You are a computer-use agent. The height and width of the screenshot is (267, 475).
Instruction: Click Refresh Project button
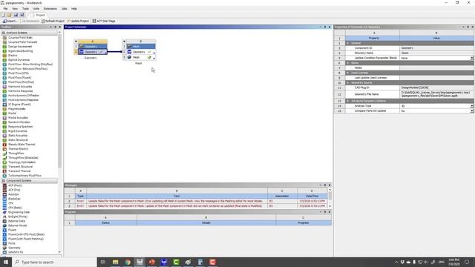pos(53,21)
